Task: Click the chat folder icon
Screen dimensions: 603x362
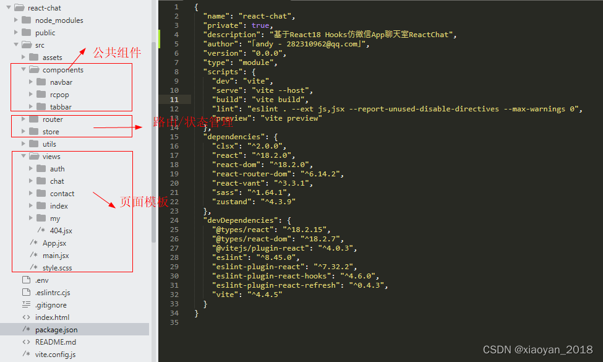Action: click(x=41, y=181)
